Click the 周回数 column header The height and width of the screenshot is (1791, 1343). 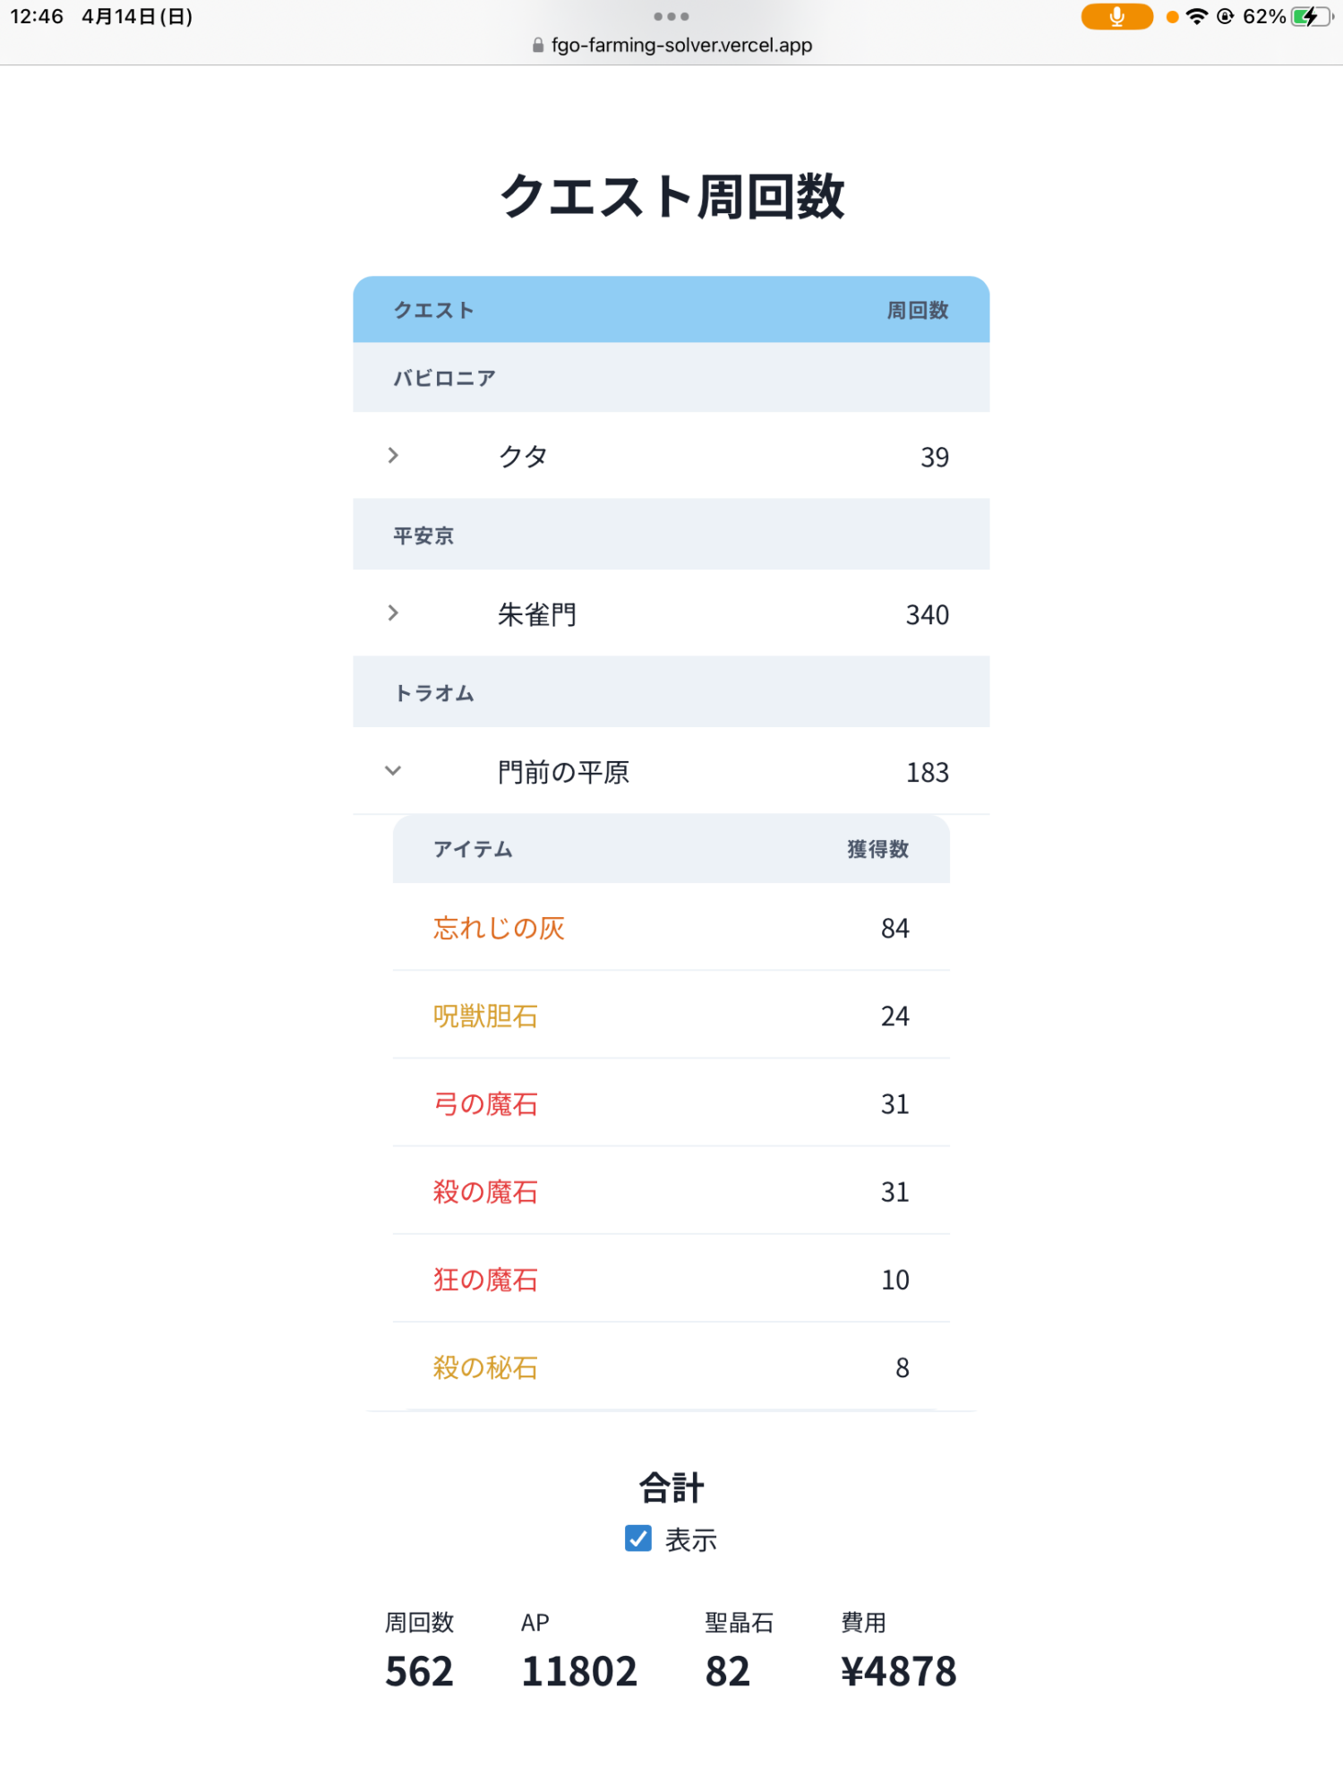(917, 310)
